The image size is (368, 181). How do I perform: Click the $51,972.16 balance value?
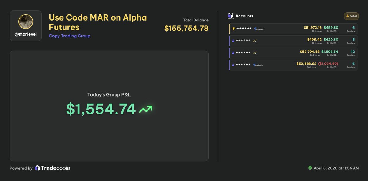(313, 28)
